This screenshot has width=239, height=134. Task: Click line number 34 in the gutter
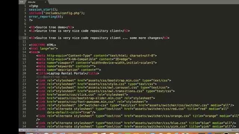point(24,127)
